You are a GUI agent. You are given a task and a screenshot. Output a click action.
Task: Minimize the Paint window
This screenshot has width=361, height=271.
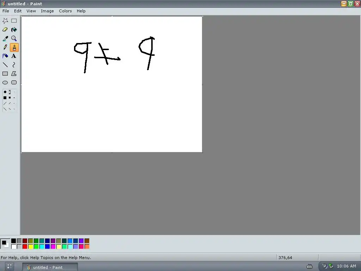[343, 4]
